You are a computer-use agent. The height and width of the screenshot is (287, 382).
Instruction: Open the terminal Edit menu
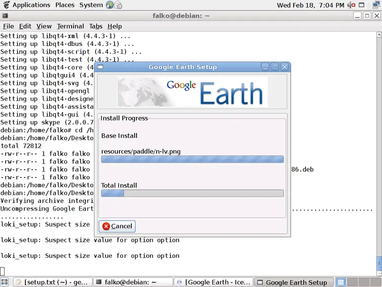[x=25, y=26]
